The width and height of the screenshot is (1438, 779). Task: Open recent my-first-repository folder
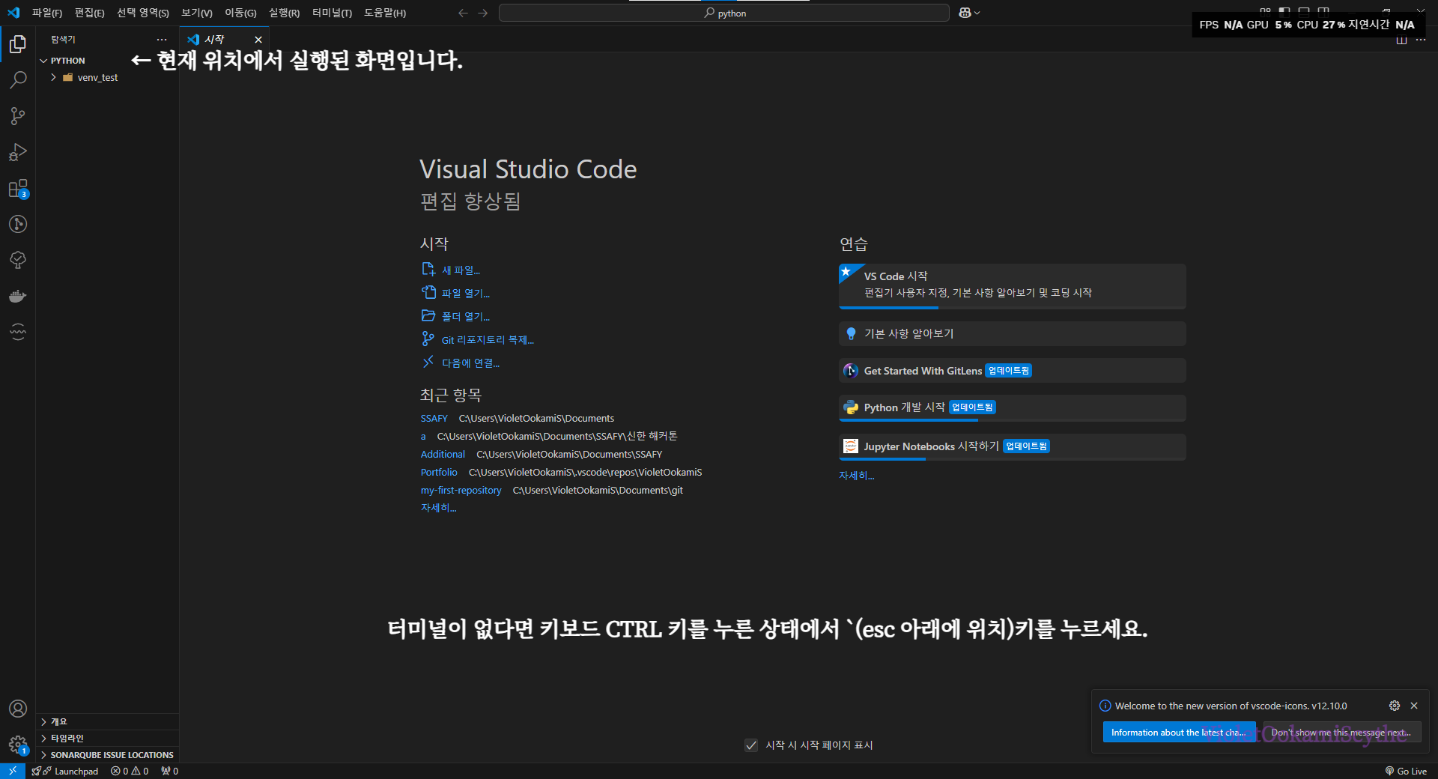click(x=461, y=491)
